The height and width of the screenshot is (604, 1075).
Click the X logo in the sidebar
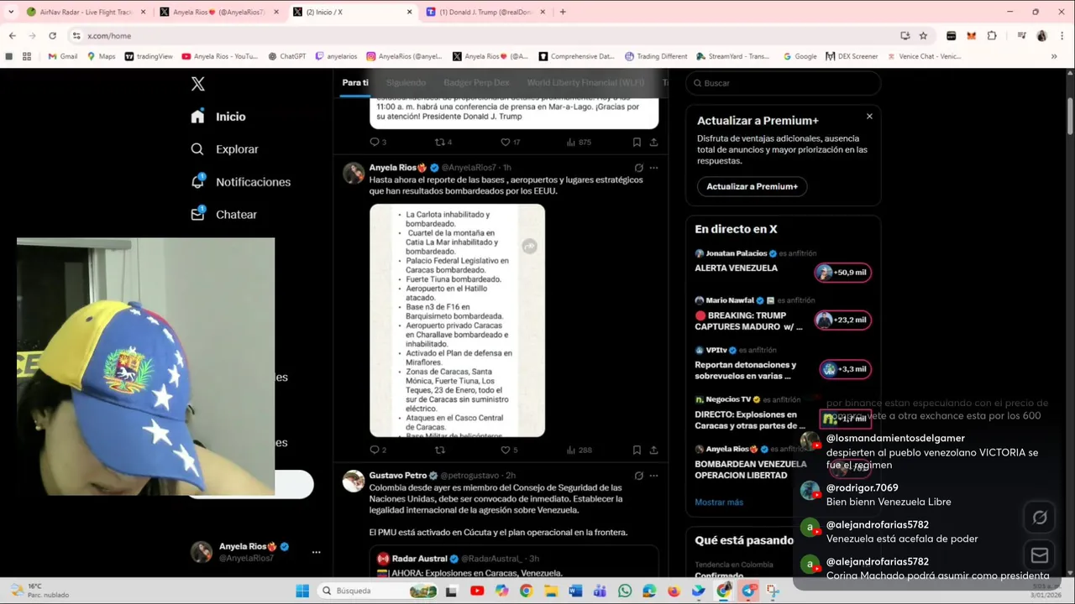pos(197,84)
